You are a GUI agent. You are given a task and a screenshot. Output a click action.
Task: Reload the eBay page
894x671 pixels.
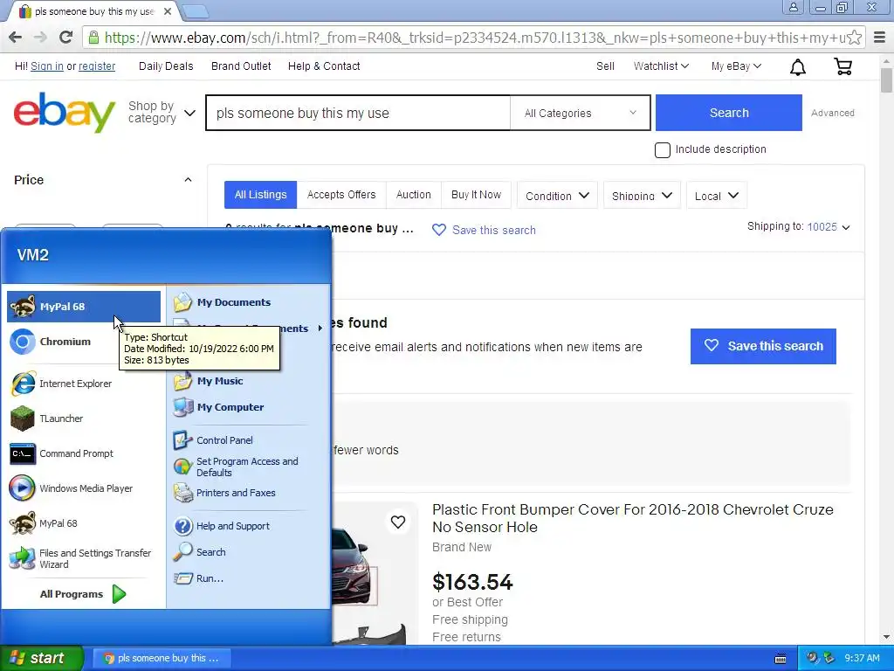(x=66, y=38)
